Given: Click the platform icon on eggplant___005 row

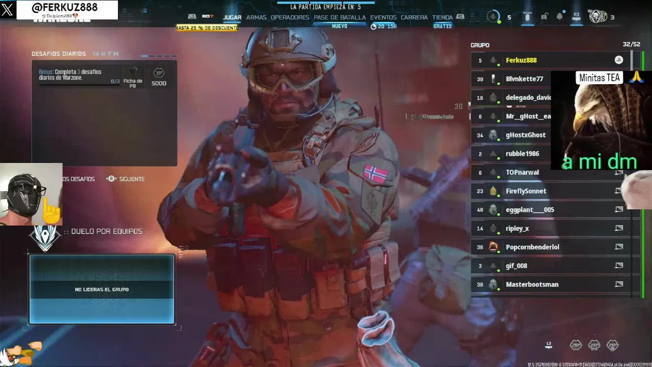Looking at the screenshot, I should [619, 209].
